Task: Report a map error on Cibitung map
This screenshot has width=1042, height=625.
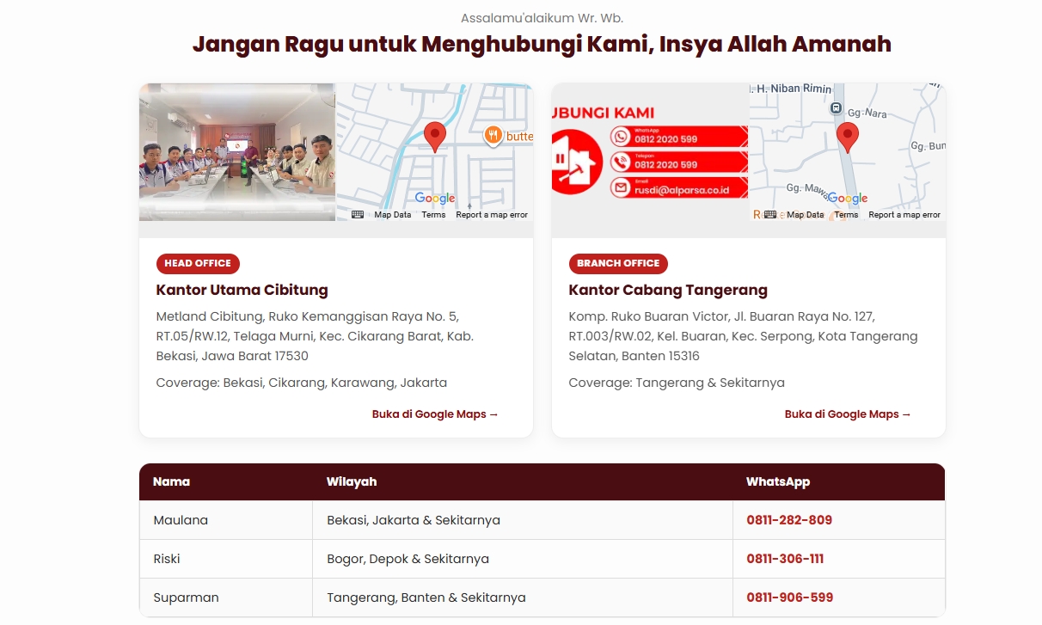Action: pos(492,215)
